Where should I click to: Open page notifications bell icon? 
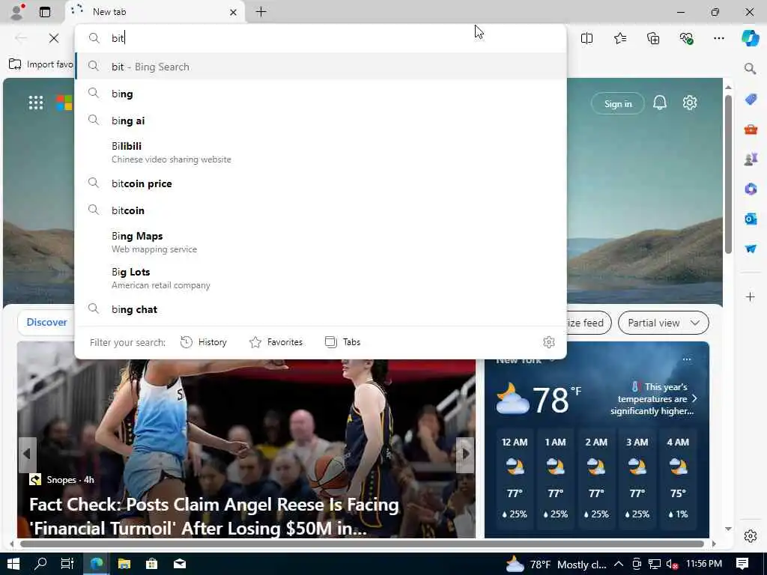click(660, 103)
